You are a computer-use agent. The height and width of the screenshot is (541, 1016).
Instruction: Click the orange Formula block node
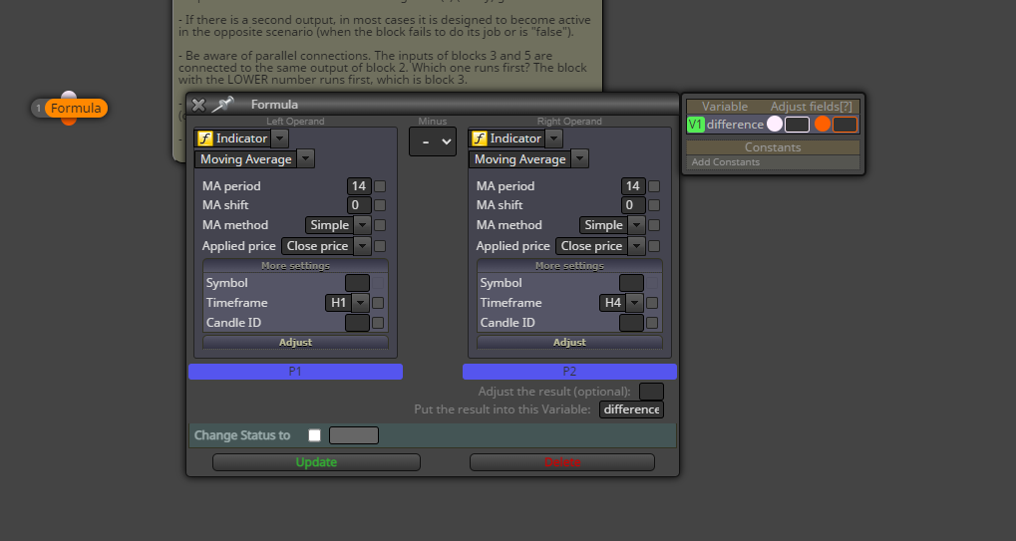coord(77,108)
